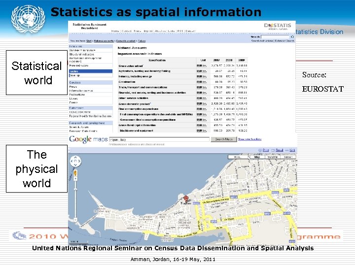
Task: Click the Search Maps button
Action: (224, 139)
